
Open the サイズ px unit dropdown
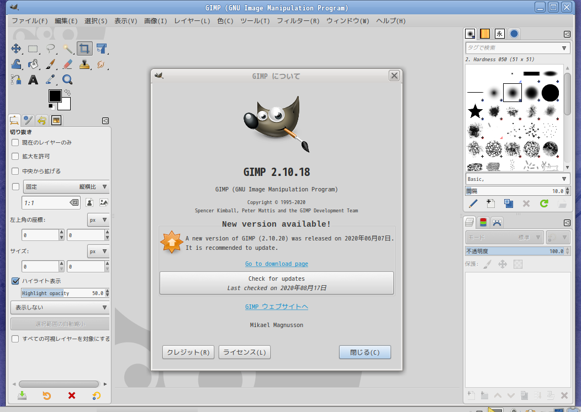tap(98, 252)
